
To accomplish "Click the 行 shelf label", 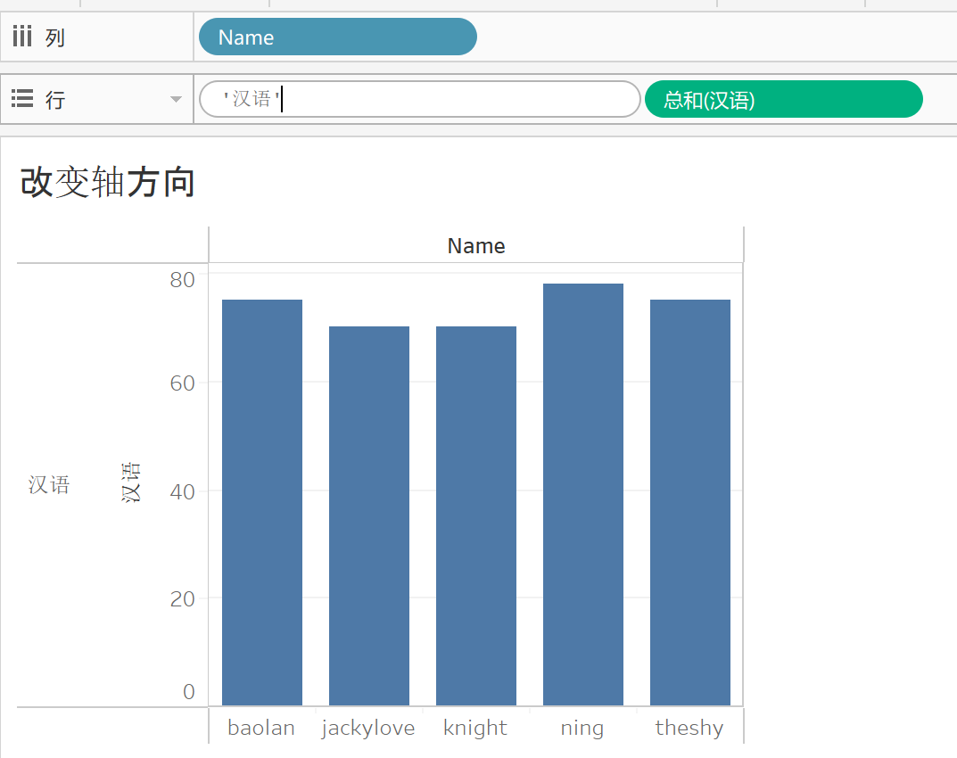I will pos(55,99).
